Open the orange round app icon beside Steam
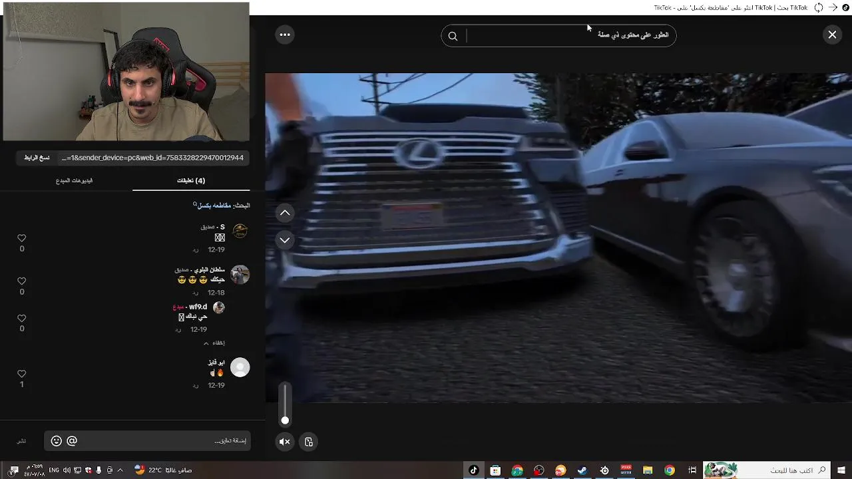Viewport: 852px width, 479px height. pyautogui.click(x=560, y=470)
